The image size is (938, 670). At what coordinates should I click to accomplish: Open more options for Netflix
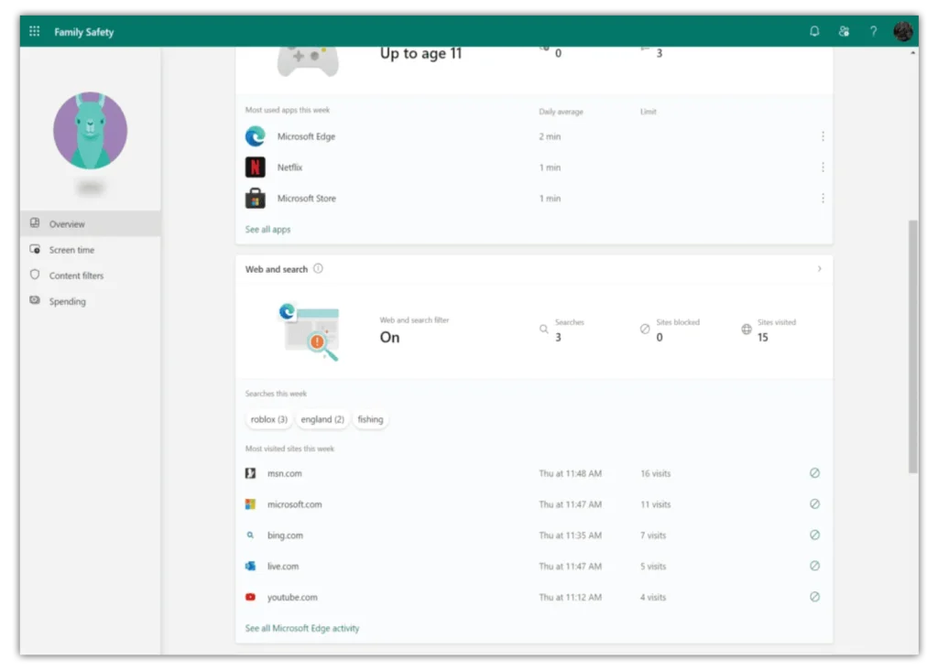point(823,167)
